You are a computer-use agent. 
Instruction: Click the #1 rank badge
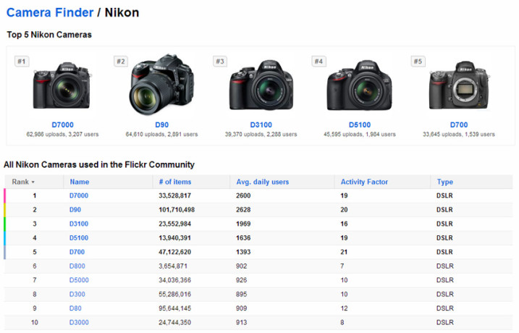pos(22,62)
